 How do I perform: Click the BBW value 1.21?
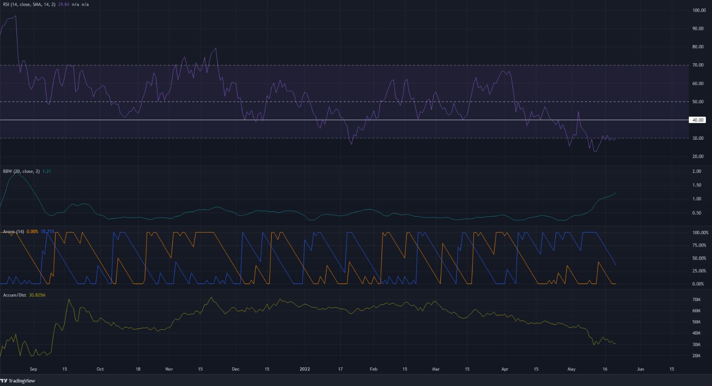click(46, 171)
